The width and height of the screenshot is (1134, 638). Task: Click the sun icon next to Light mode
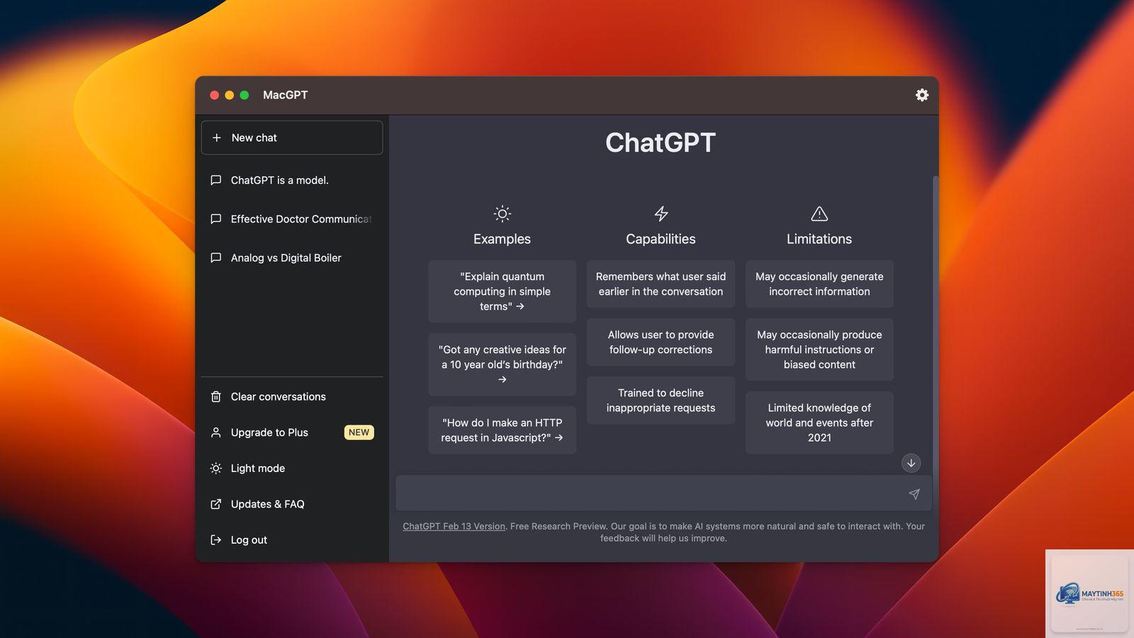(216, 469)
